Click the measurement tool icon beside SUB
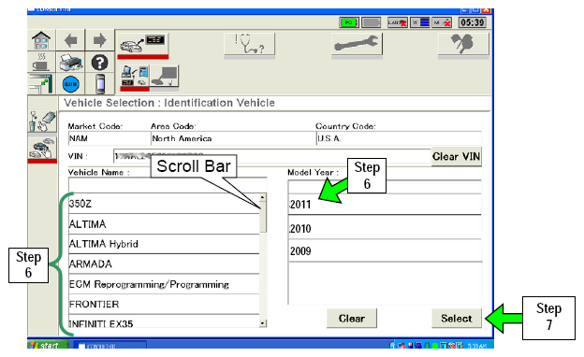 pos(41,84)
